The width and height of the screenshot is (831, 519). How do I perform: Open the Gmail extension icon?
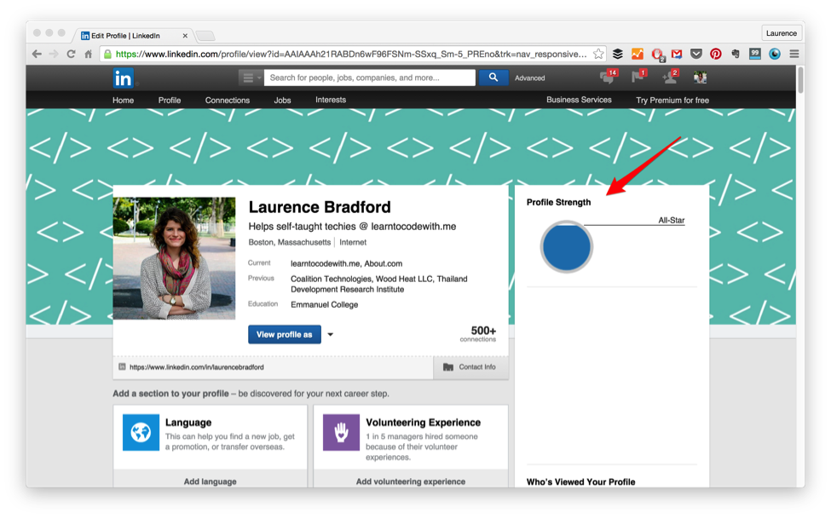[x=676, y=53]
